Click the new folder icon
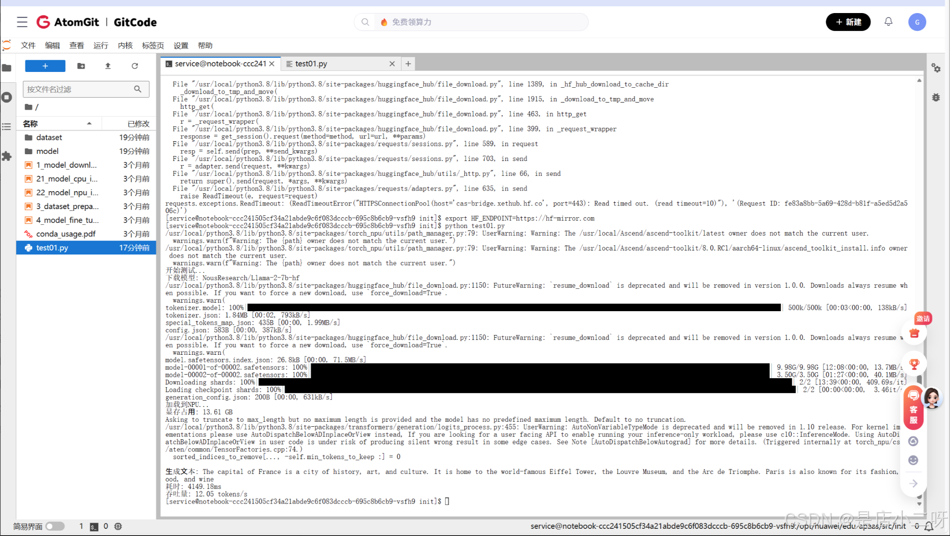The width and height of the screenshot is (950, 536). (81, 66)
